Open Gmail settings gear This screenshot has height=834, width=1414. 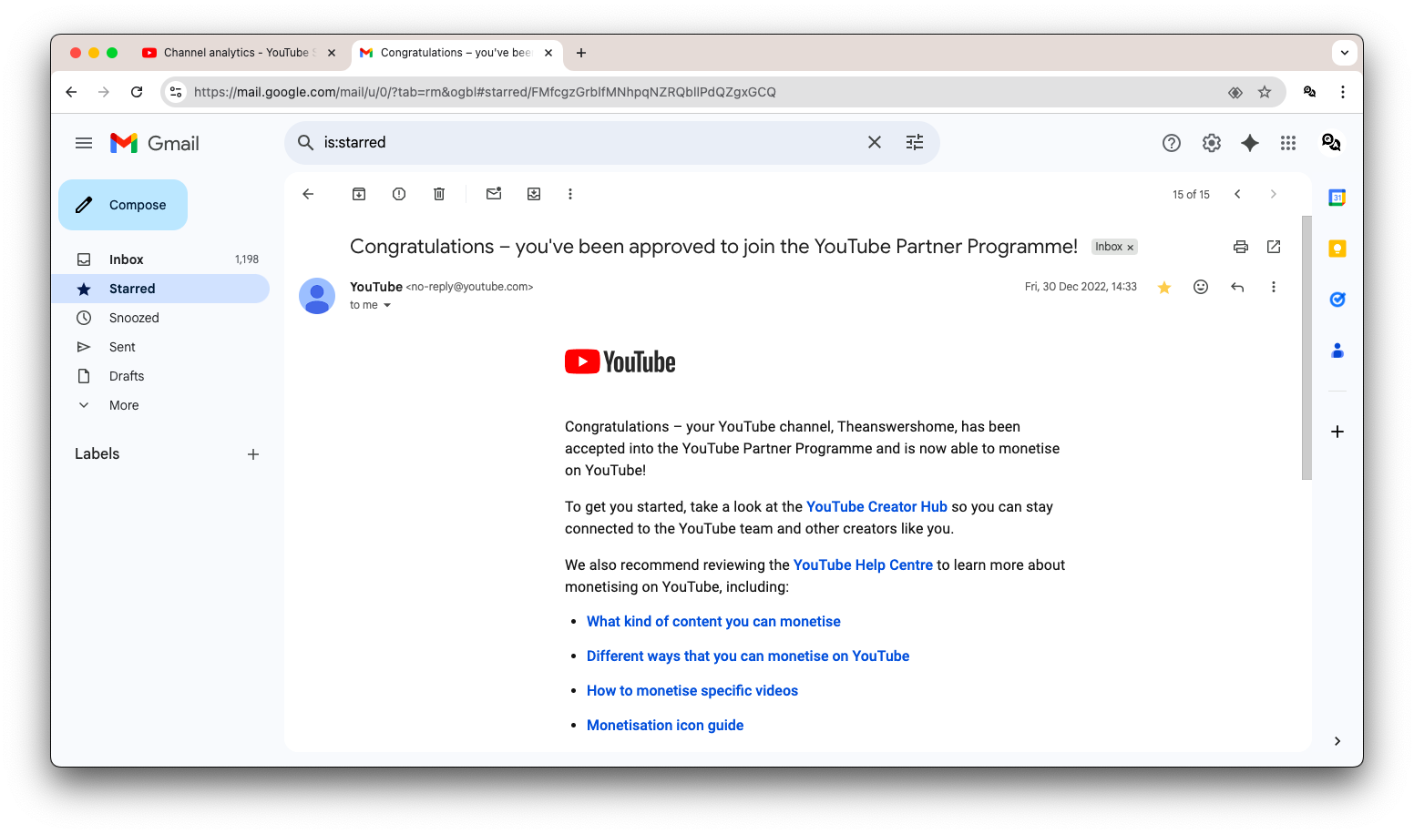click(1212, 143)
